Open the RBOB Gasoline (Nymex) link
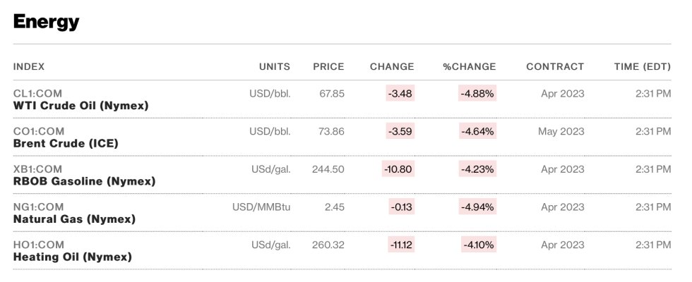The width and height of the screenshot is (692, 282). pyautogui.click(x=84, y=181)
